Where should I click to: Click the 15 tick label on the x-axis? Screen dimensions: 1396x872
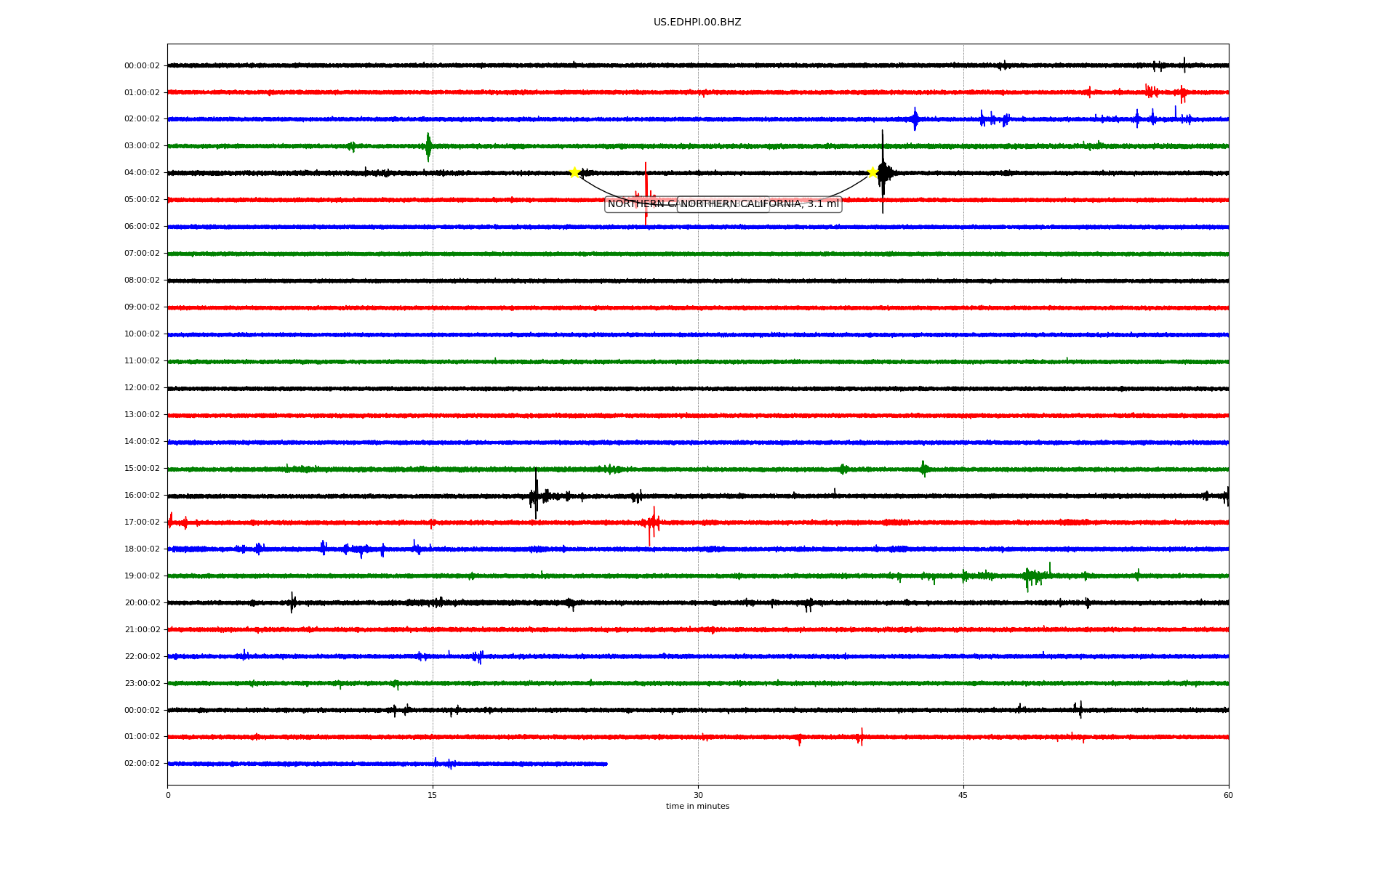(x=433, y=795)
